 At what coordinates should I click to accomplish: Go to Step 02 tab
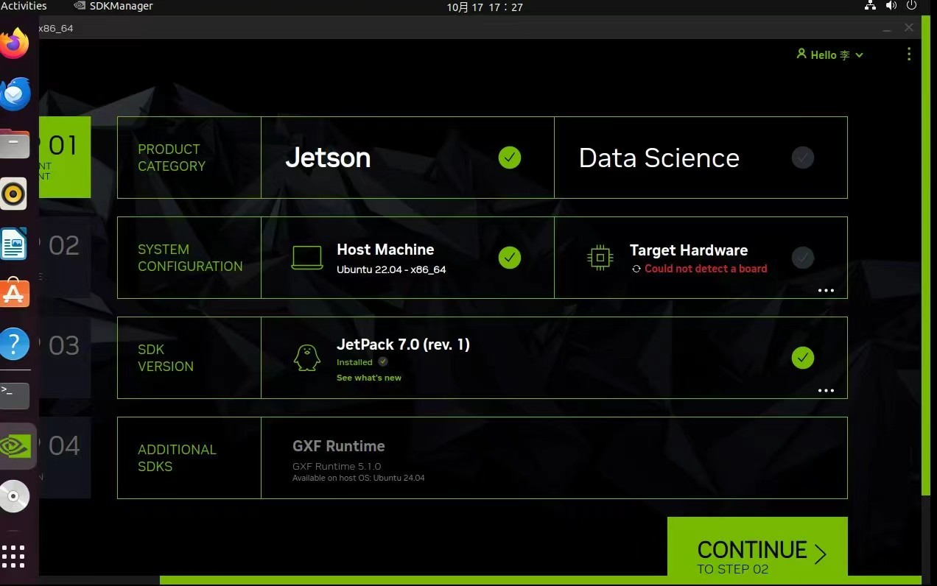click(x=65, y=257)
